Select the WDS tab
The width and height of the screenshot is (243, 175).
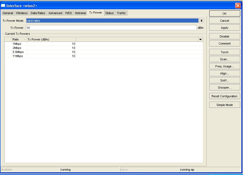click(x=68, y=13)
